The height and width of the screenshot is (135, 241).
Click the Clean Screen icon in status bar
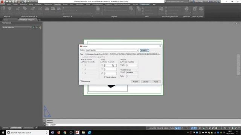(236, 128)
